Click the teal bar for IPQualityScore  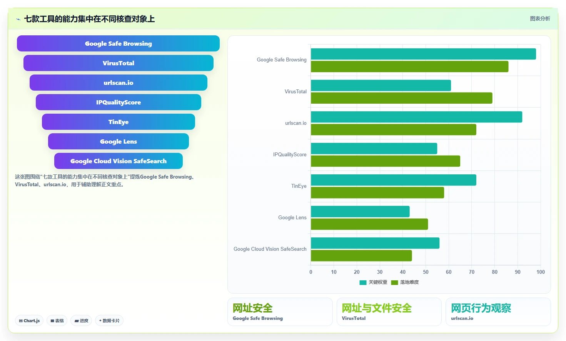(x=374, y=148)
